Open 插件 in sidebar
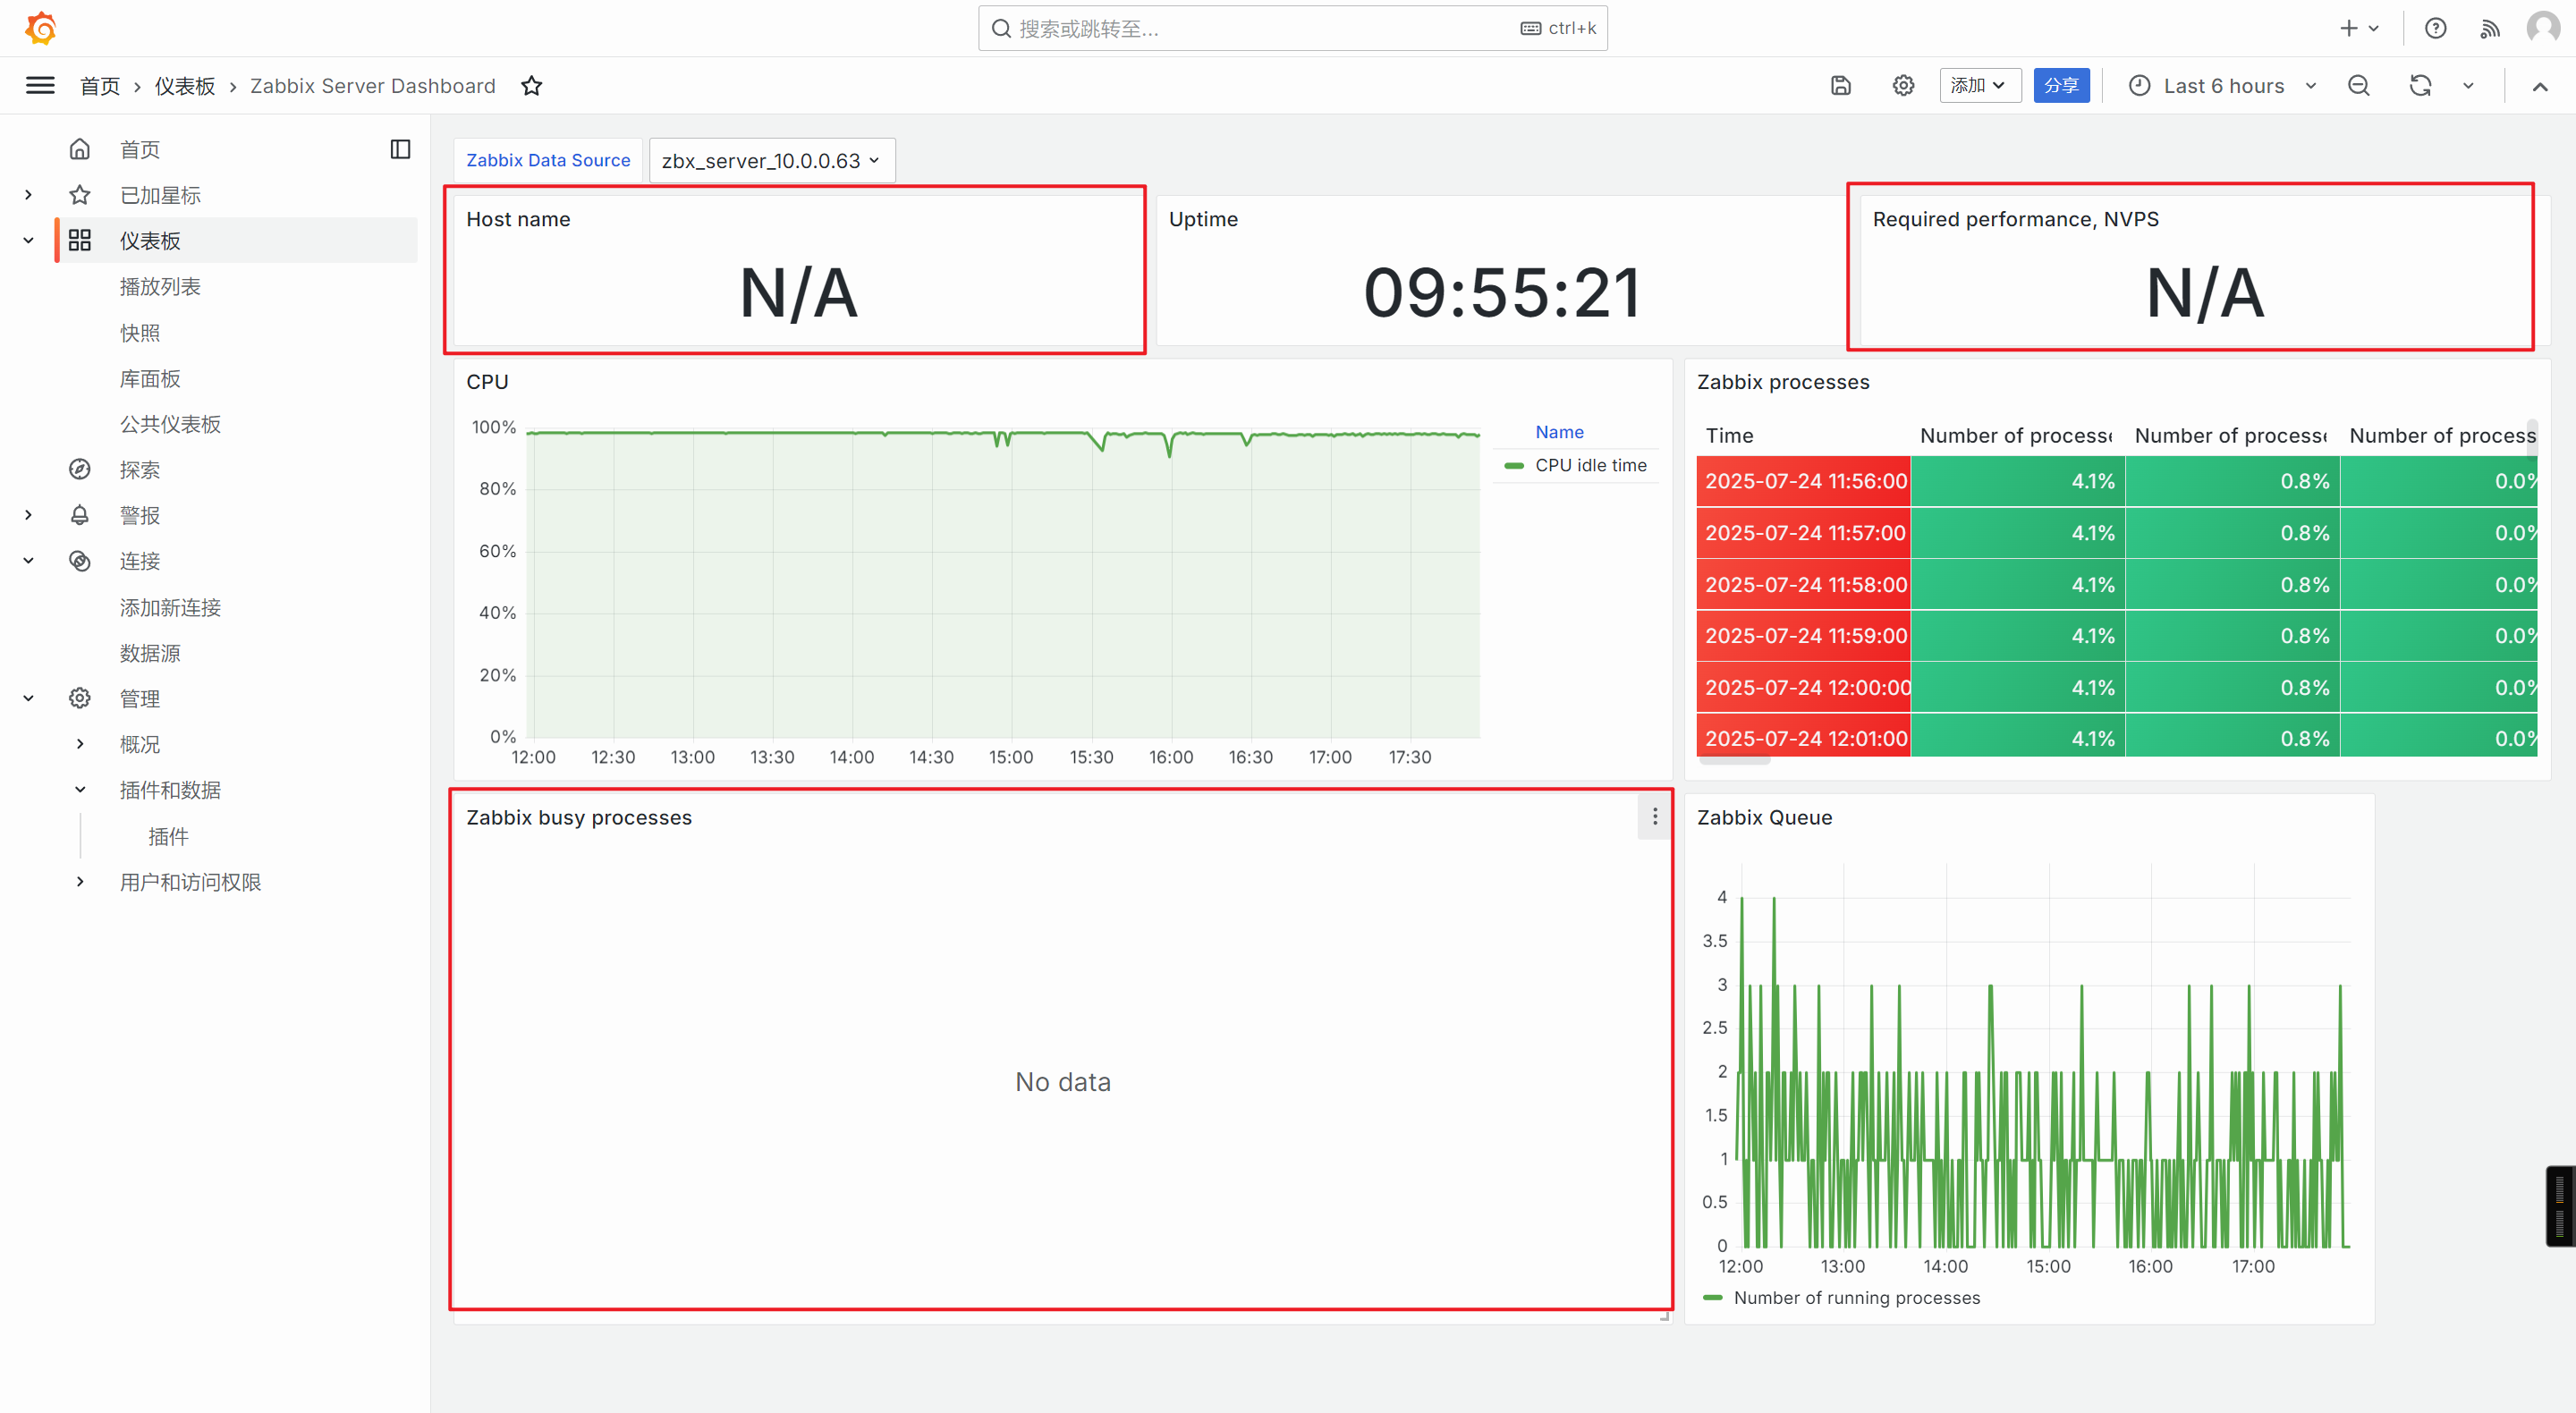Screen dimensions: 2576x1413 tap(168, 837)
